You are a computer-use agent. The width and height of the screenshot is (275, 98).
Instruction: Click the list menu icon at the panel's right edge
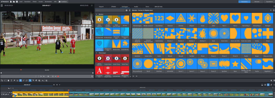(274, 10)
